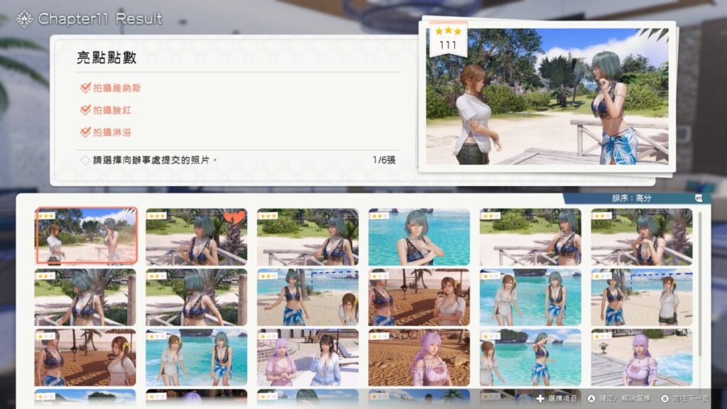Click the 拍攝臉紅 objective text
Viewport: 727px width, 409px height.
pos(112,110)
